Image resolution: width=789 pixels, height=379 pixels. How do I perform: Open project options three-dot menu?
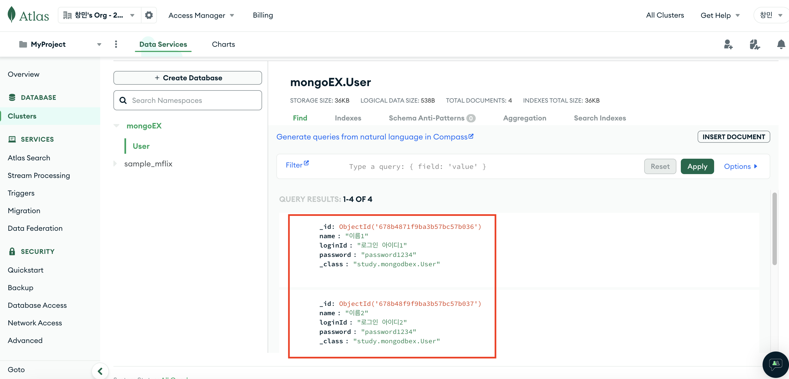tap(116, 44)
